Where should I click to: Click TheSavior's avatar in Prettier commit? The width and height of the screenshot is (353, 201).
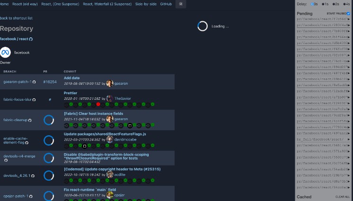(x=110, y=98)
